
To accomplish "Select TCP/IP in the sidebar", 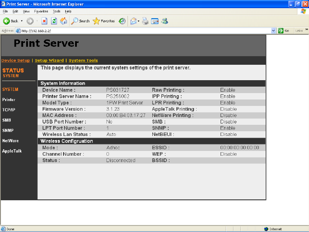I will (9, 110).
